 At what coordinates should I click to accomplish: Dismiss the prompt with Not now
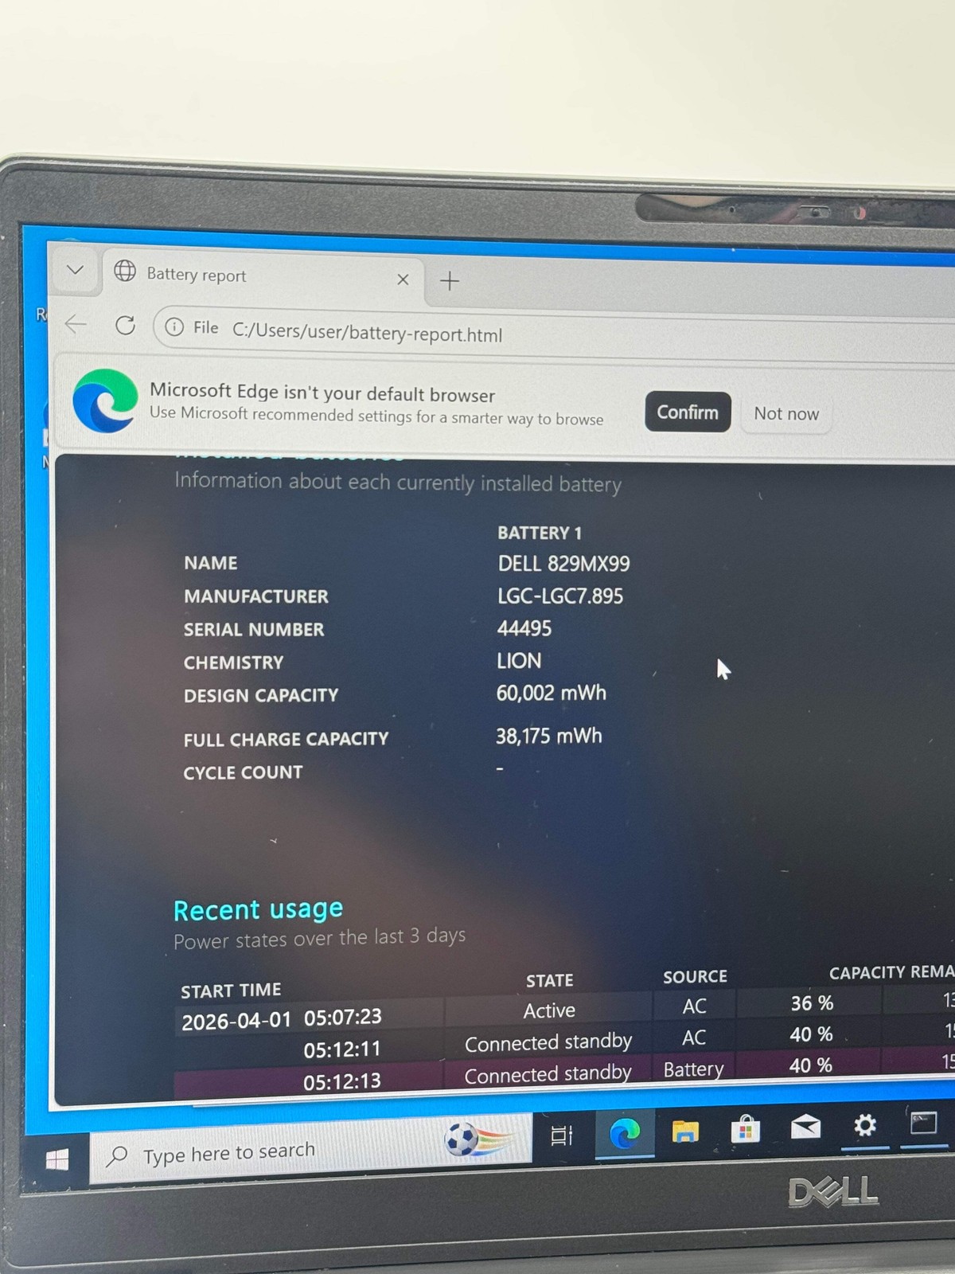786,413
